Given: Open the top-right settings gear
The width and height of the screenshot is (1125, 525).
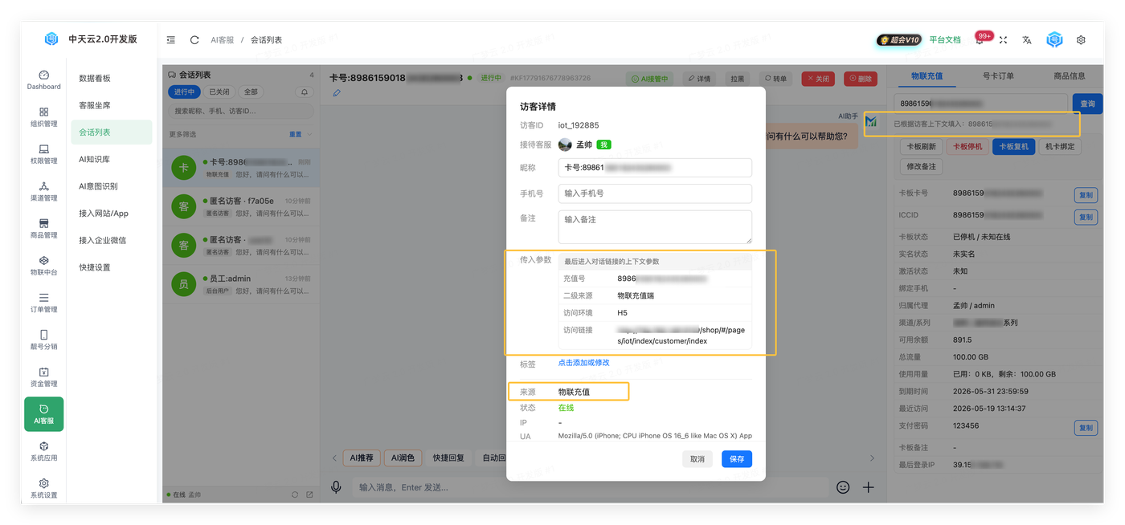Looking at the screenshot, I should [x=1081, y=39].
